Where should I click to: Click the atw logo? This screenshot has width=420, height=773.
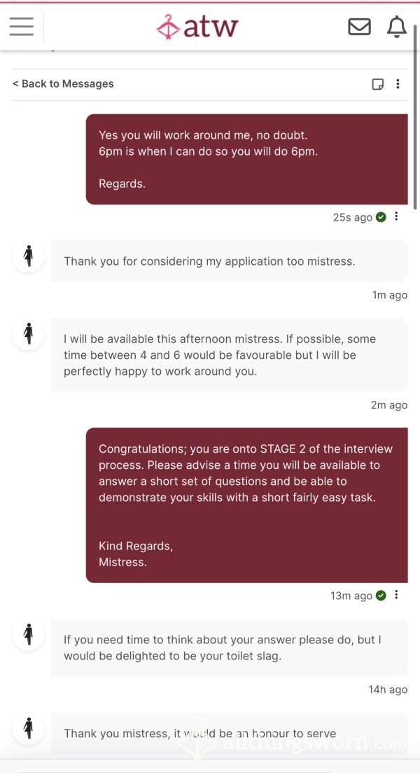pyautogui.click(x=197, y=27)
